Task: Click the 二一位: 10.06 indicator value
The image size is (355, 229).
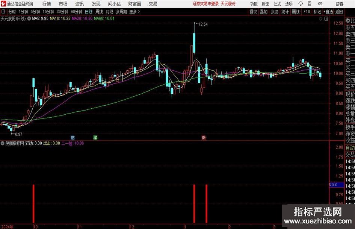Action: 73,143
